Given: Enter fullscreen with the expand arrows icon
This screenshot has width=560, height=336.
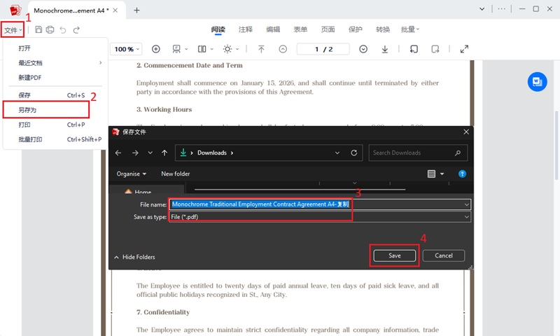Looking at the screenshot, I should click(x=464, y=49).
